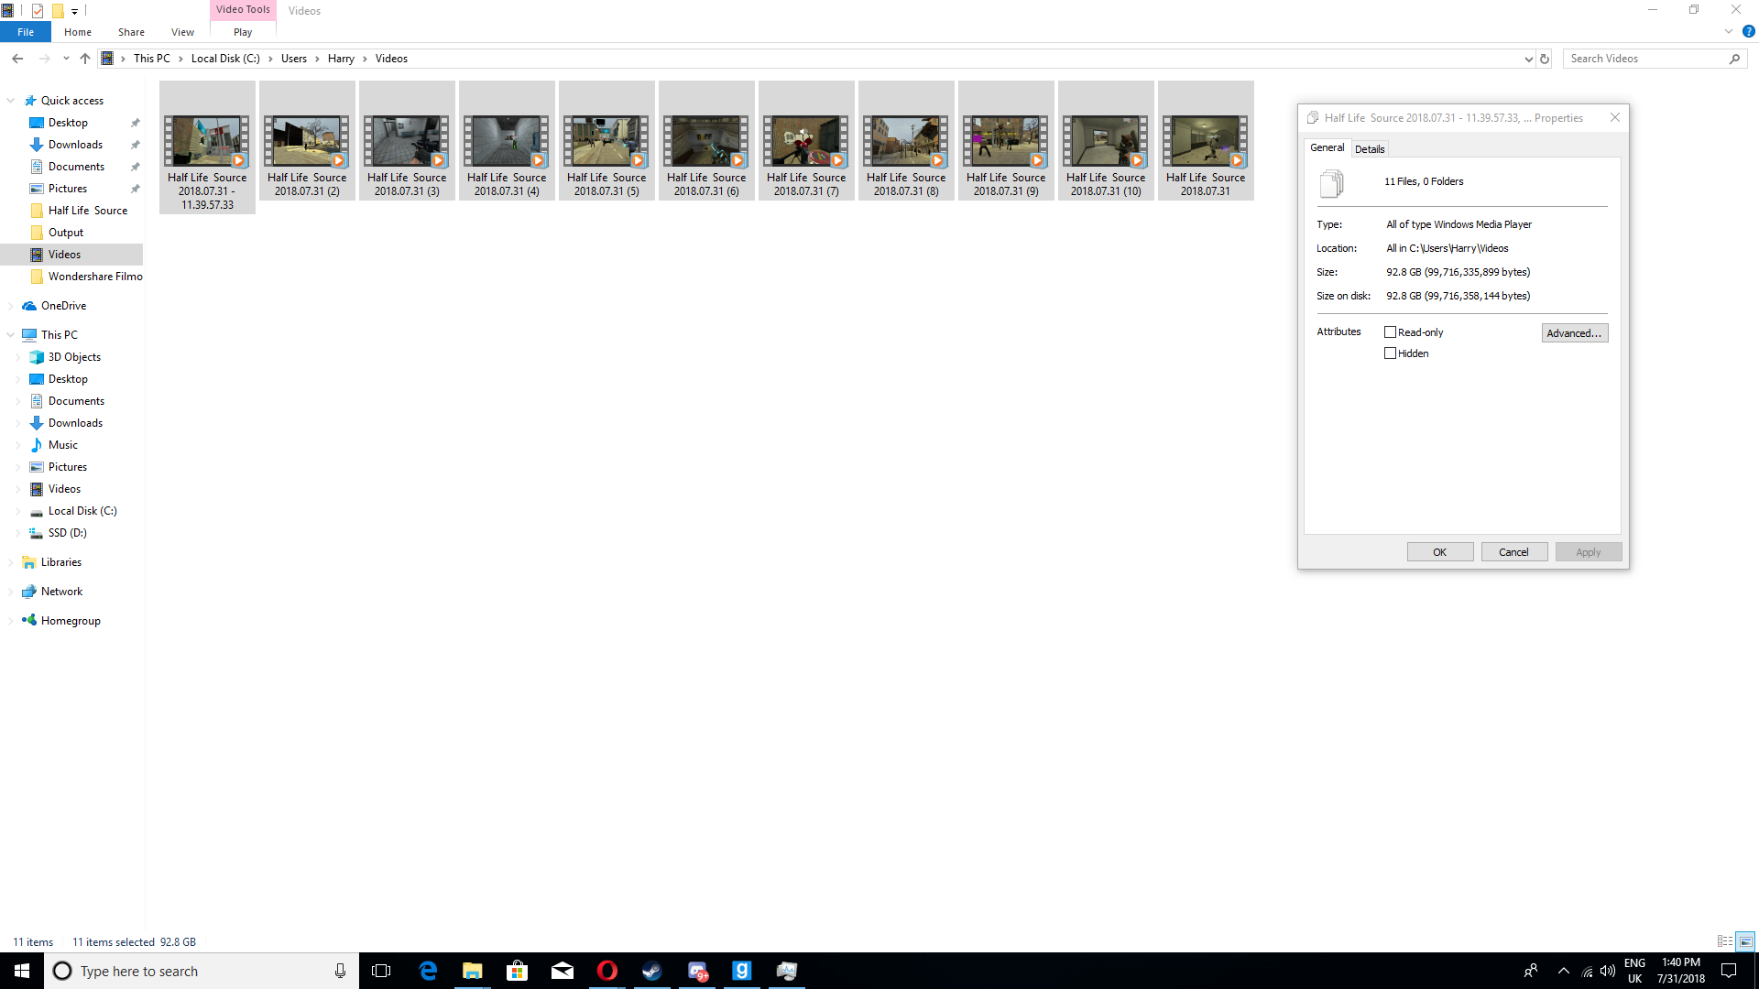Open People icon in system tray
Screen dimensions: 1759x989
point(1531,971)
